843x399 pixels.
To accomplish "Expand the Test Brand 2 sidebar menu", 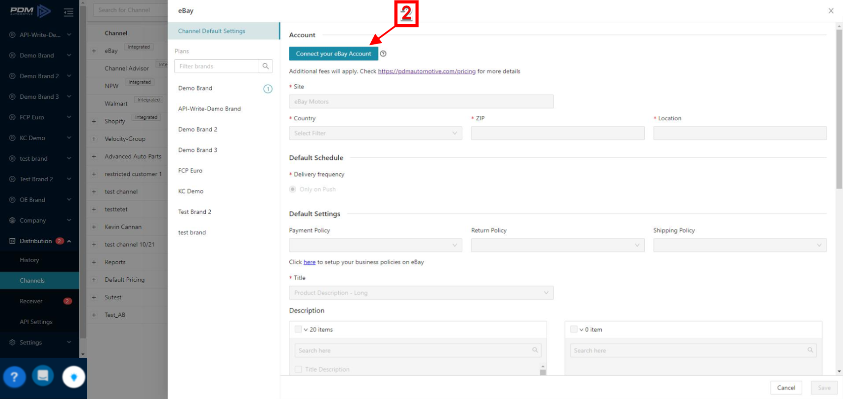I will tap(69, 179).
